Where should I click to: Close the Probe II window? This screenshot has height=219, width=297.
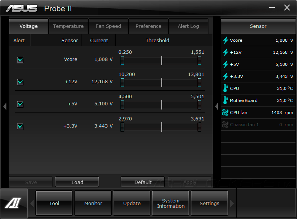[x=287, y=8]
